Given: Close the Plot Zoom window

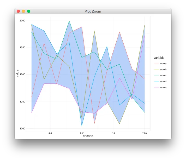Looking at the screenshot, I should pyautogui.click(x=18, y=11).
